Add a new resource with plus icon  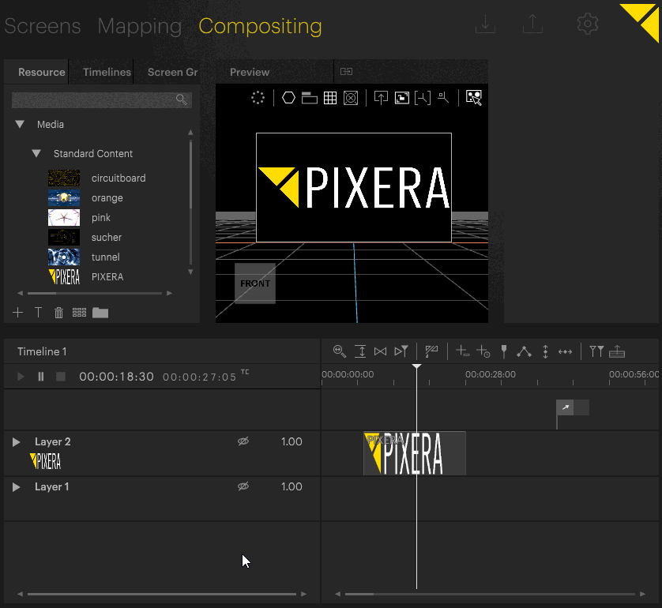(17, 313)
